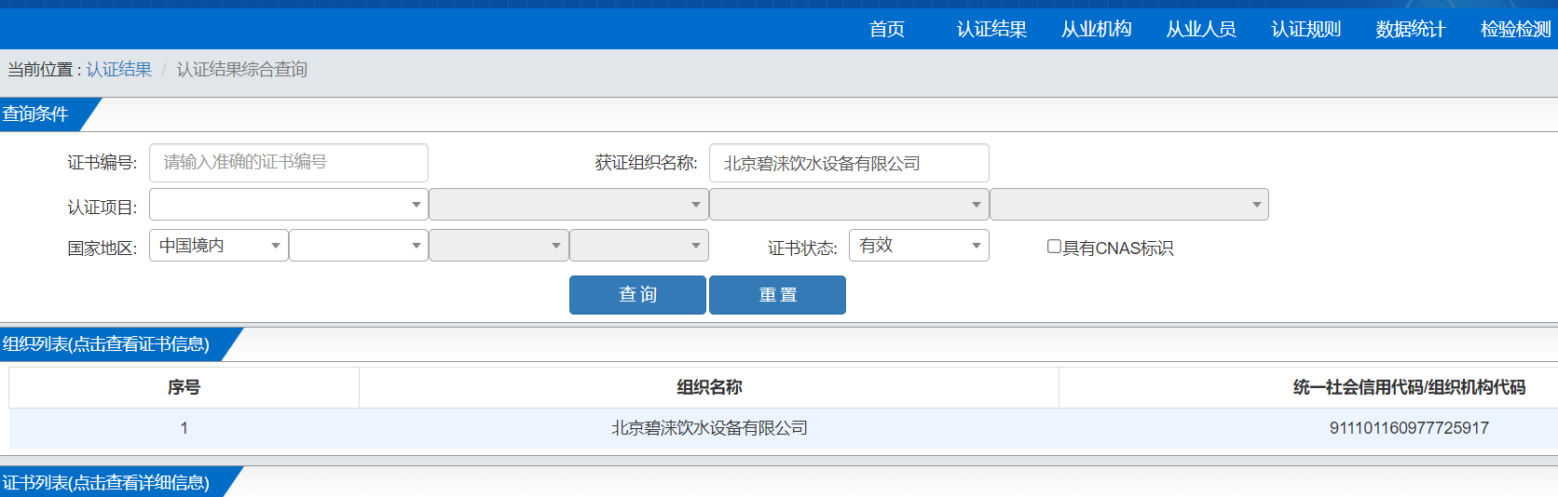This screenshot has width=1558, height=497.
Task: Click the 组织名称 column header
Action: [x=709, y=387]
